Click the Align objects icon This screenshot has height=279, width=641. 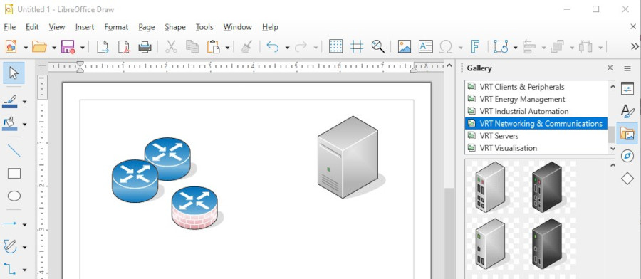coord(529,46)
